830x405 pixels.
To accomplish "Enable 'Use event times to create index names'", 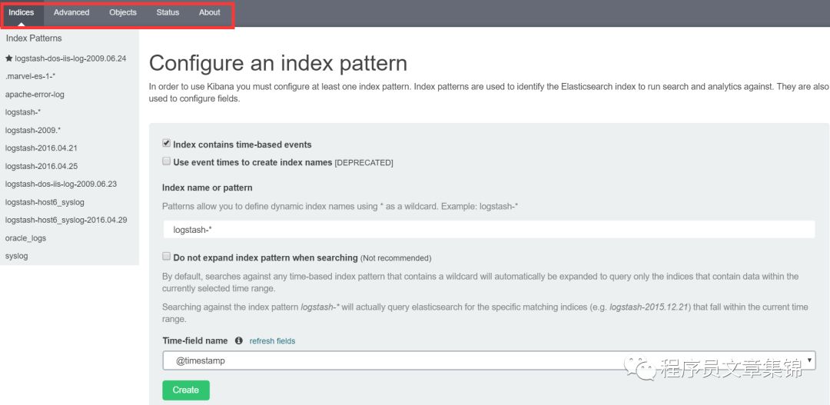I will pyautogui.click(x=166, y=162).
